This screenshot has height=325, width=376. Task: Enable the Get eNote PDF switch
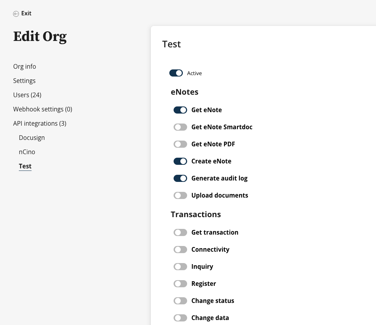pos(180,144)
